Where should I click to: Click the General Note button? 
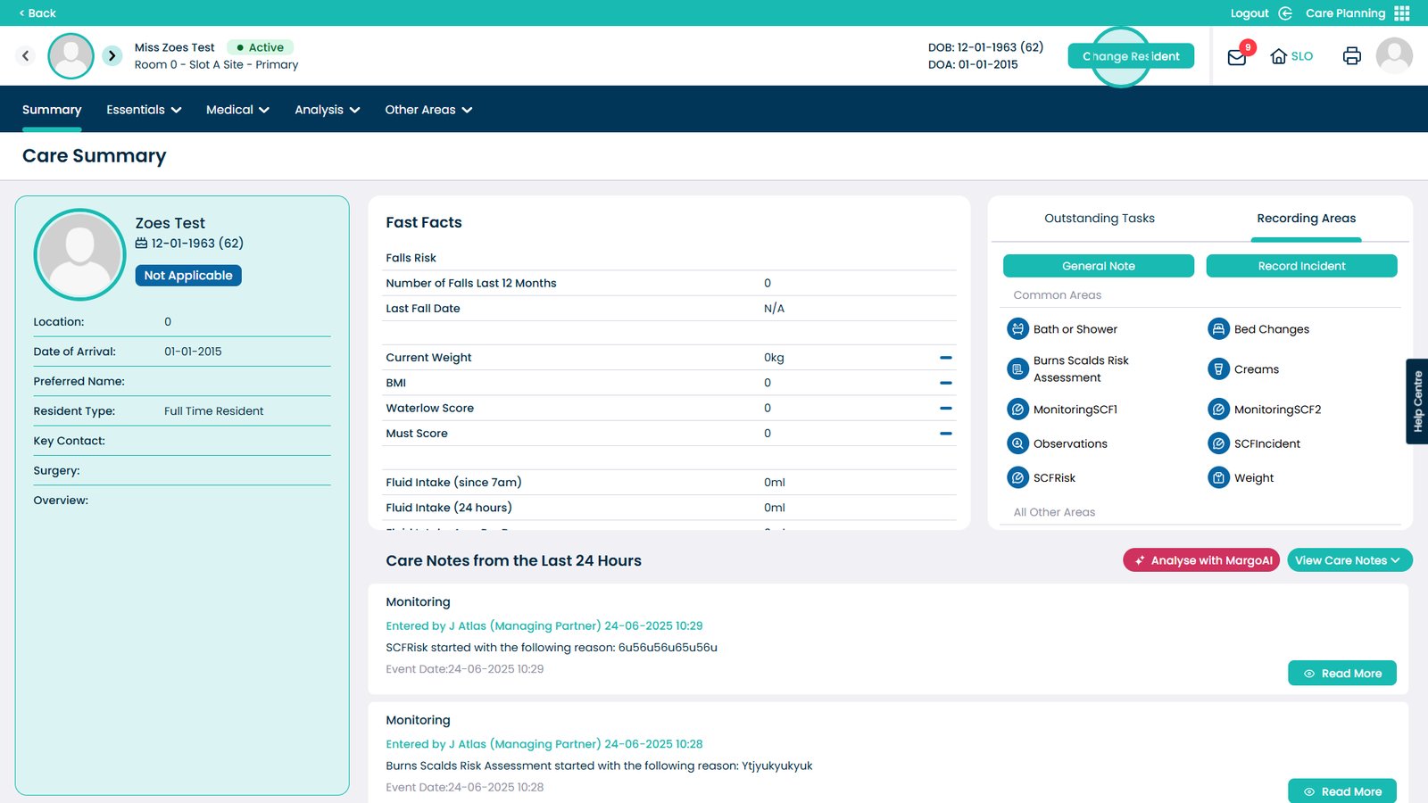pyautogui.click(x=1098, y=266)
